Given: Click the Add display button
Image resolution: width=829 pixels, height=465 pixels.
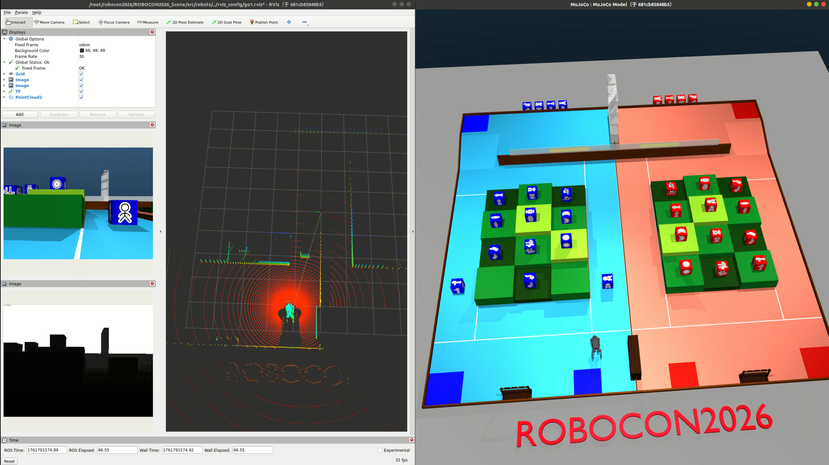Looking at the screenshot, I should [20, 114].
